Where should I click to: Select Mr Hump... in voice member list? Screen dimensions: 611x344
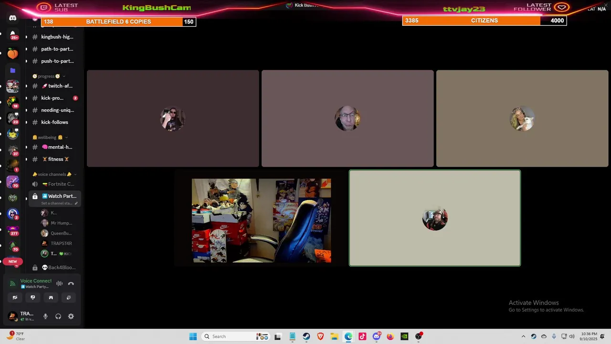(56, 223)
